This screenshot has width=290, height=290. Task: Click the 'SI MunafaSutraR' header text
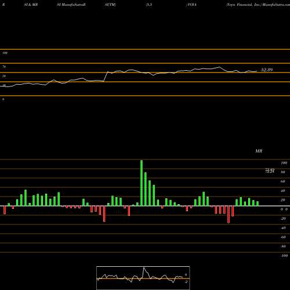[71, 5]
